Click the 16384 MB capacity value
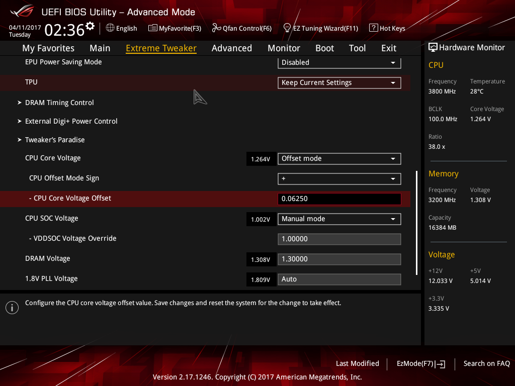This screenshot has height=386, width=515. 442,228
